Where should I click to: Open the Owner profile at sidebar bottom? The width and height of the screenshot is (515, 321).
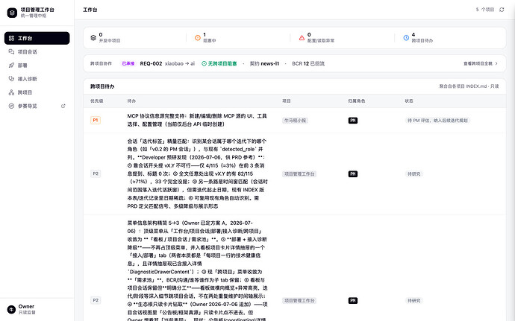[37, 309]
